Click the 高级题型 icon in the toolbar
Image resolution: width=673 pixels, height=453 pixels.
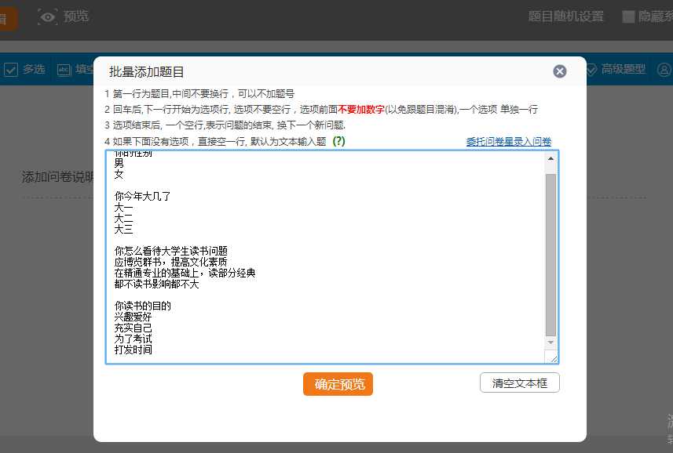coord(591,70)
